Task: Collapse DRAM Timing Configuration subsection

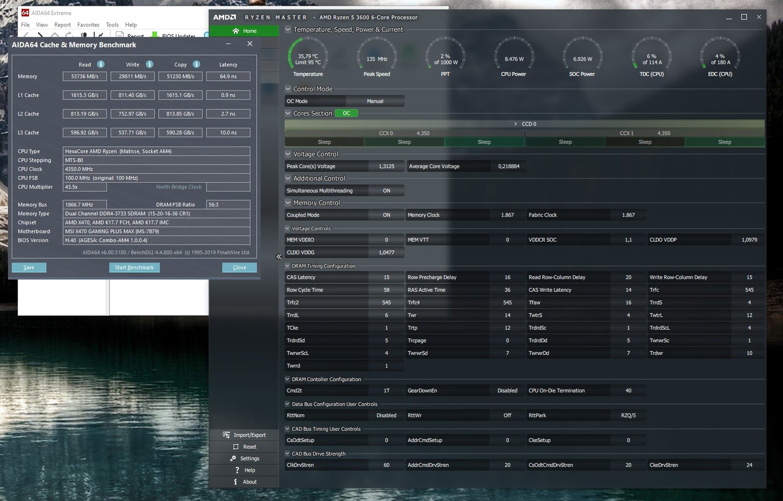Action: tap(288, 266)
